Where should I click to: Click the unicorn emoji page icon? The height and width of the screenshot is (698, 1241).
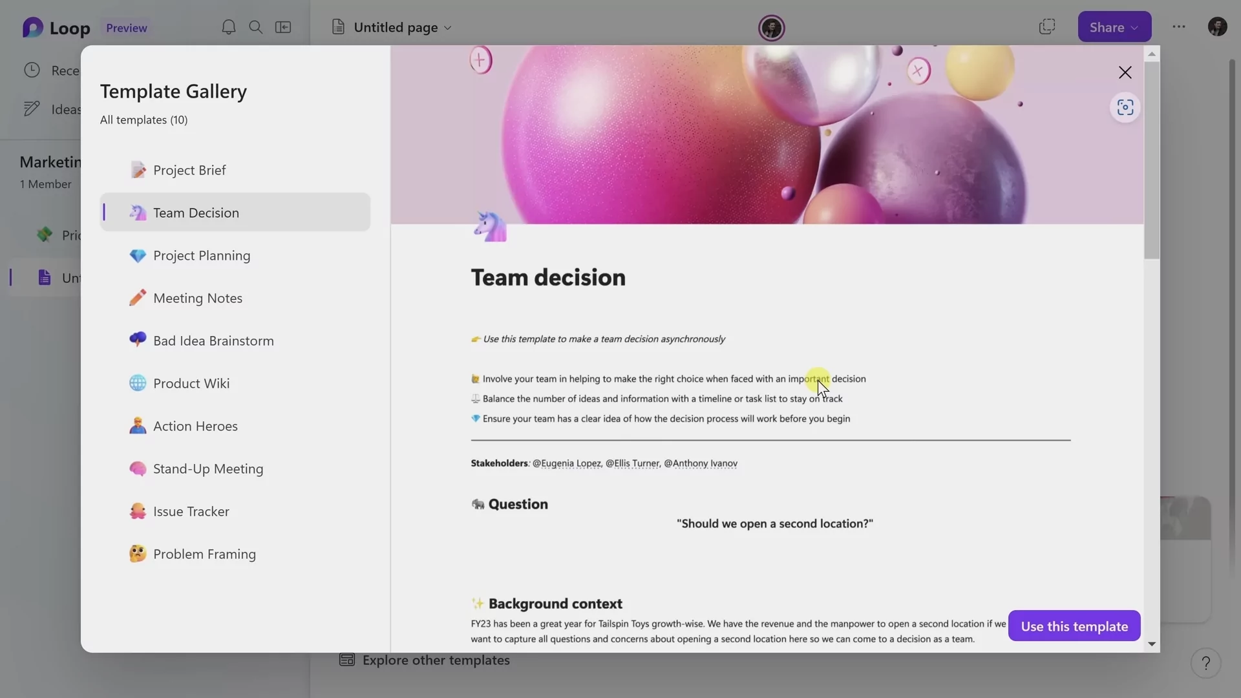pos(491,226)
